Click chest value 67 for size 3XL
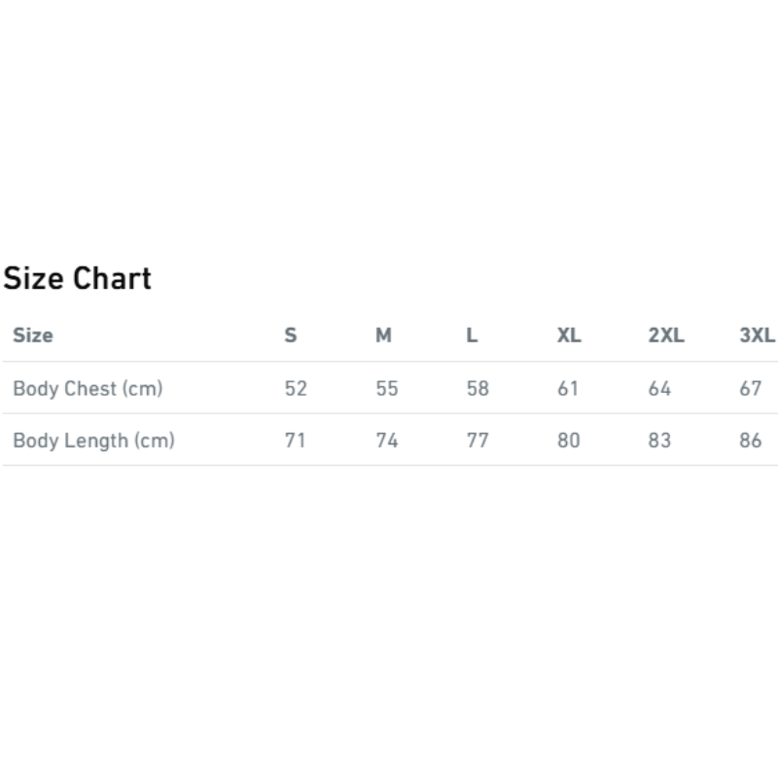The image size is (778, 778). coord(750,388)
